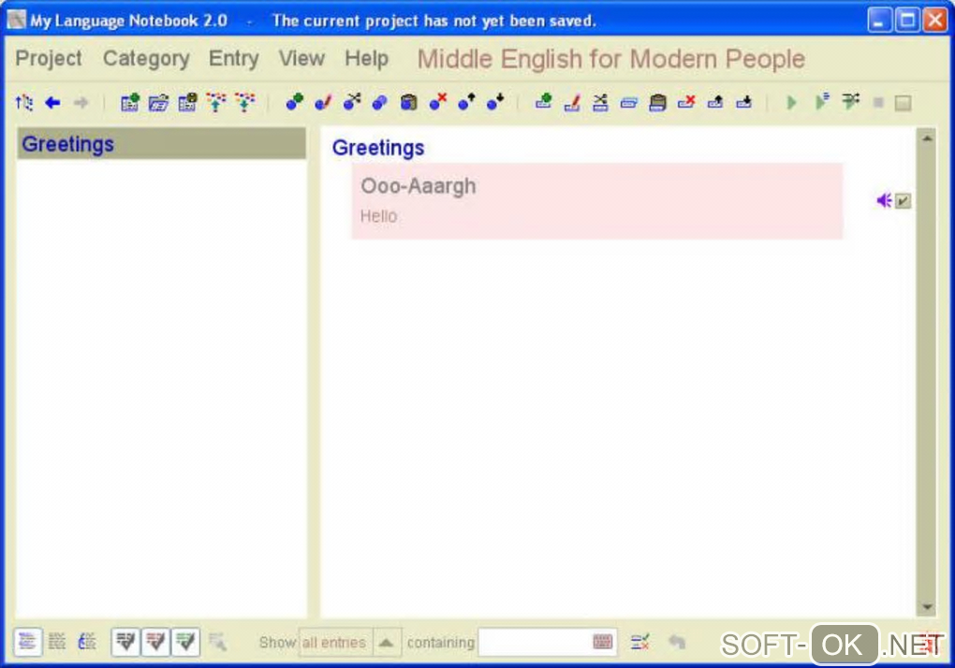Open the Category menu

pyautogui.click(x=146, y=58)
